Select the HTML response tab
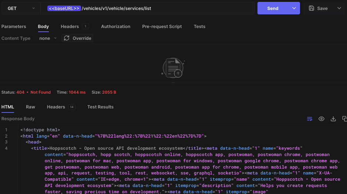 [8, 107]
